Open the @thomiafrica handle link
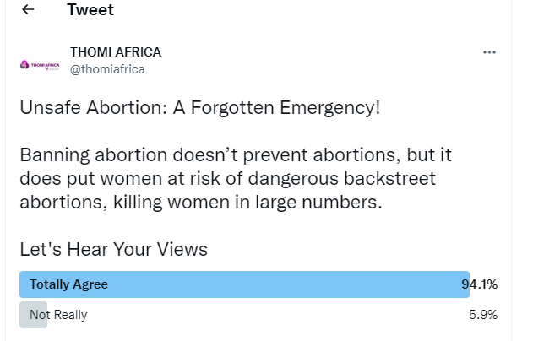Image resolution: width=533 pixels, height=341 pixels. (107, 69)
